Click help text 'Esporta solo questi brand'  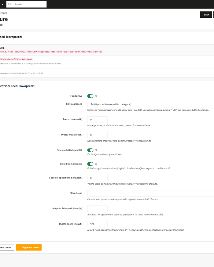[x=123, y=199]
